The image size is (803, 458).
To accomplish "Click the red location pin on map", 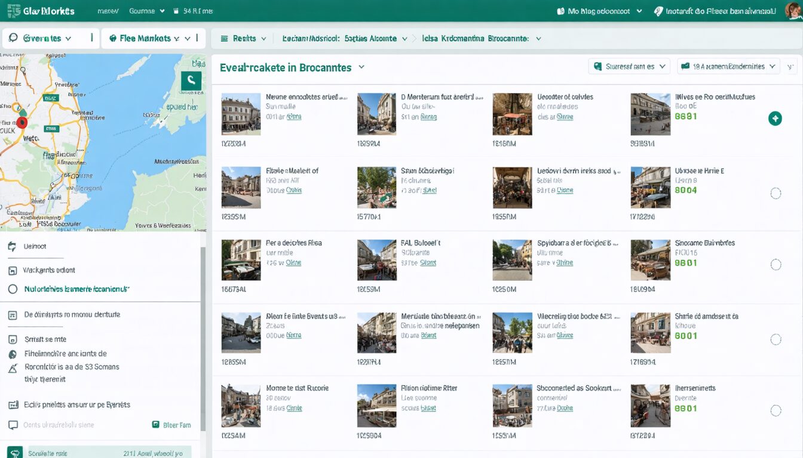I will (22, 122).
